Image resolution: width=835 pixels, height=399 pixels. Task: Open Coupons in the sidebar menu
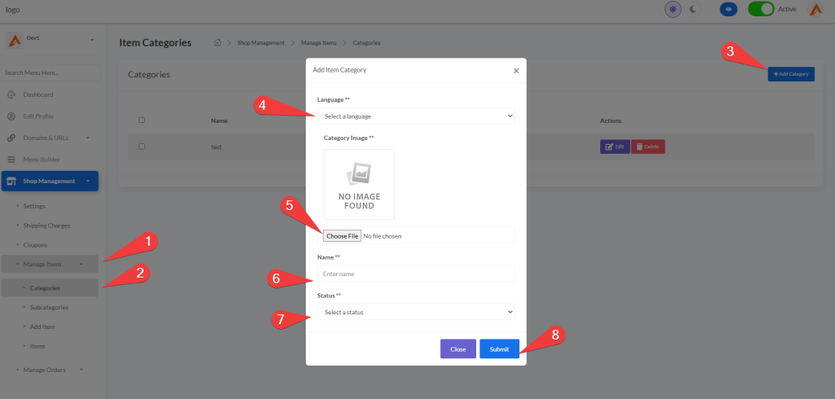click(x=35, y=244)
